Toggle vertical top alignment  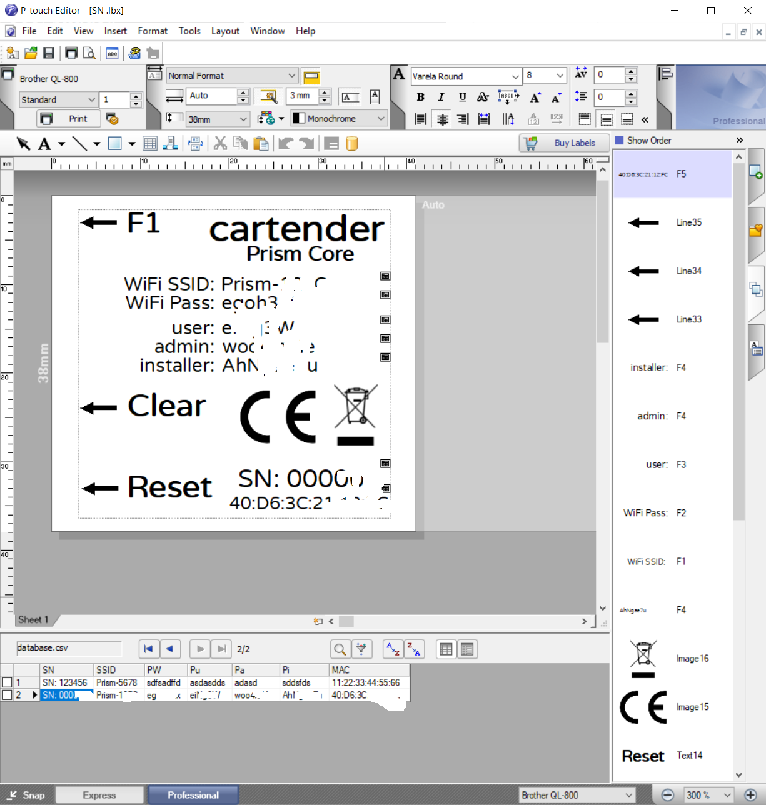coord(585,119)
